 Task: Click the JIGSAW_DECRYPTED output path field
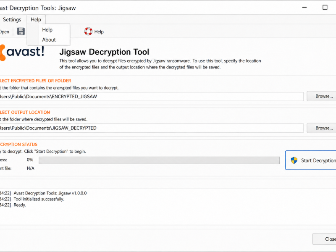tap(151, 128)
